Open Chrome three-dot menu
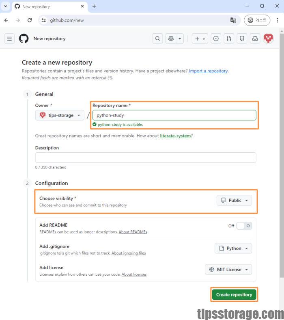 [278, 20]
